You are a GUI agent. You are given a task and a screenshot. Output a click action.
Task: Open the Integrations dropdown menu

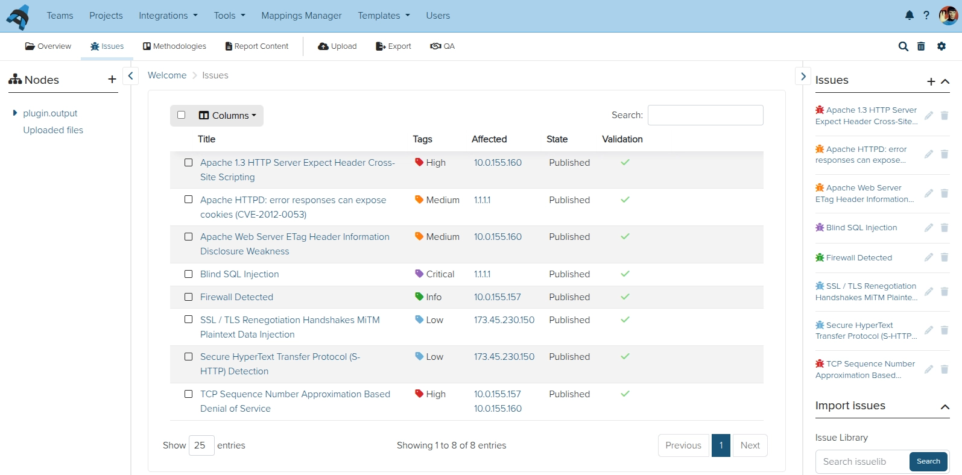(168, 16)
